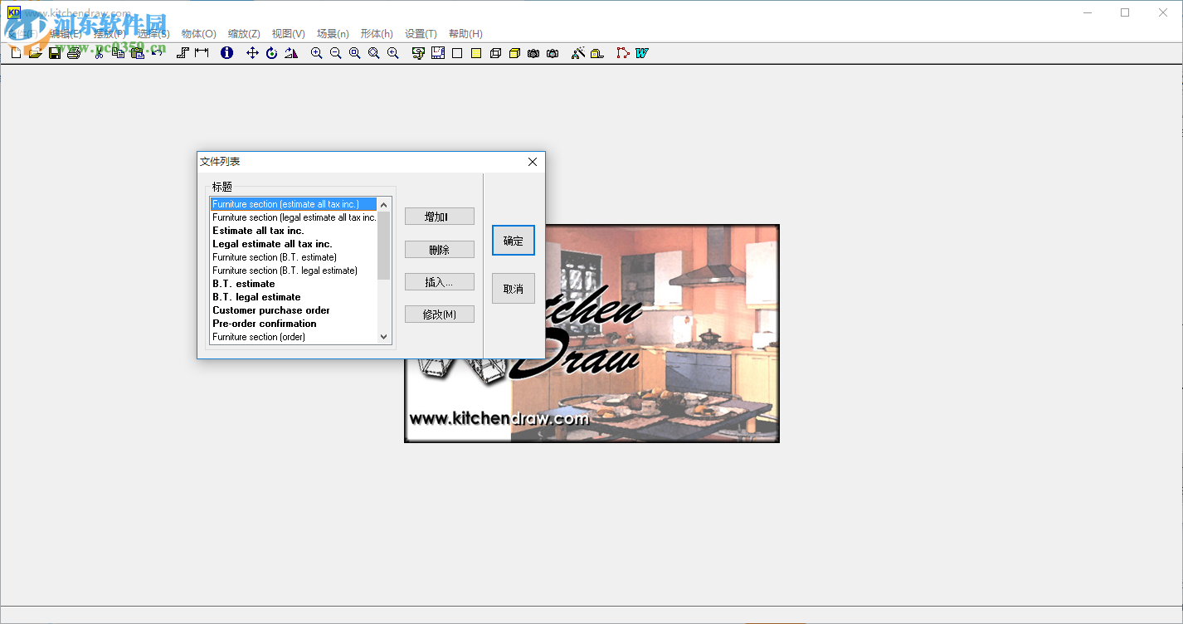Open the 视图(V) menu
The height and width of the screenshot is (624, 1183).
[x=289, y=34]
